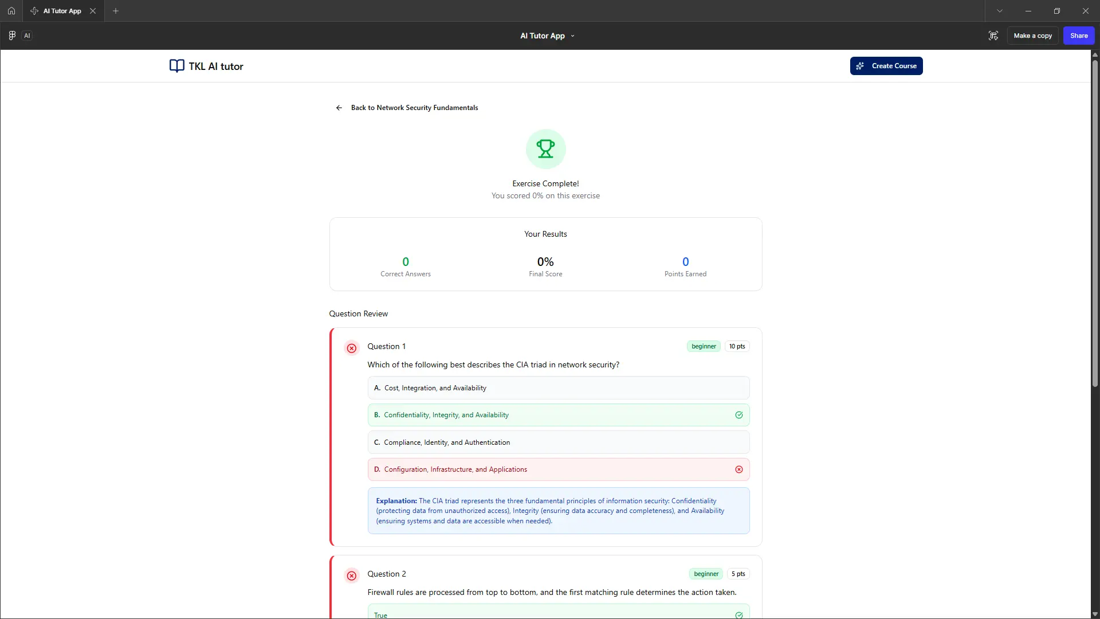Click the presentation options frame icon

click(993, 36)
